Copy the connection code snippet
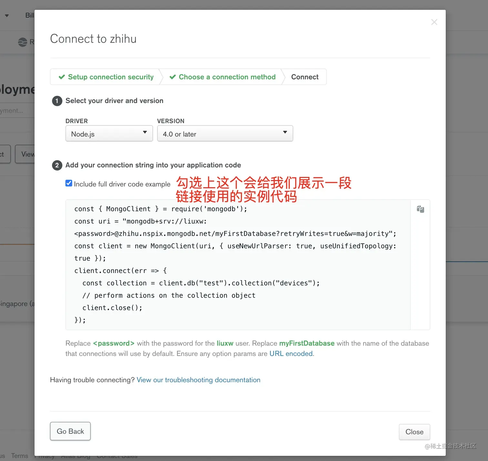The height and width of the screenshot is (461, 488). [420, 209]
